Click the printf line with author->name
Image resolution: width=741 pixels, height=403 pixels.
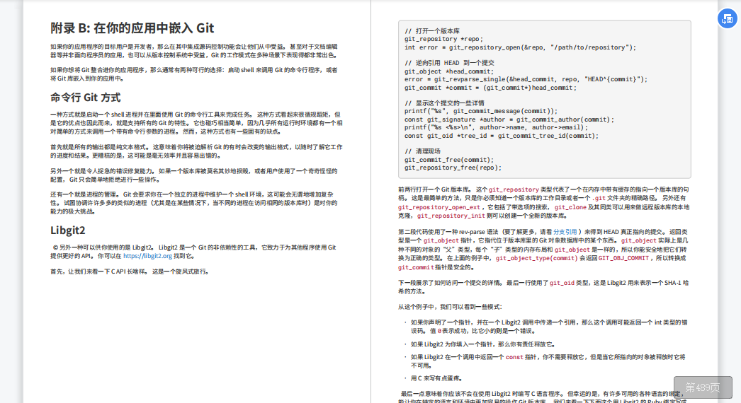coord(496,127)
